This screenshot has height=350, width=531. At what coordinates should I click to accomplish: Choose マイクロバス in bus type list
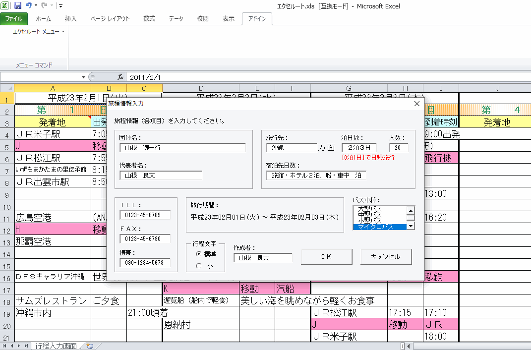coord(379,227)
